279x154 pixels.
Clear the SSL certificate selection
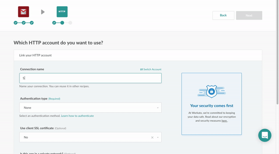coord(152,137)
